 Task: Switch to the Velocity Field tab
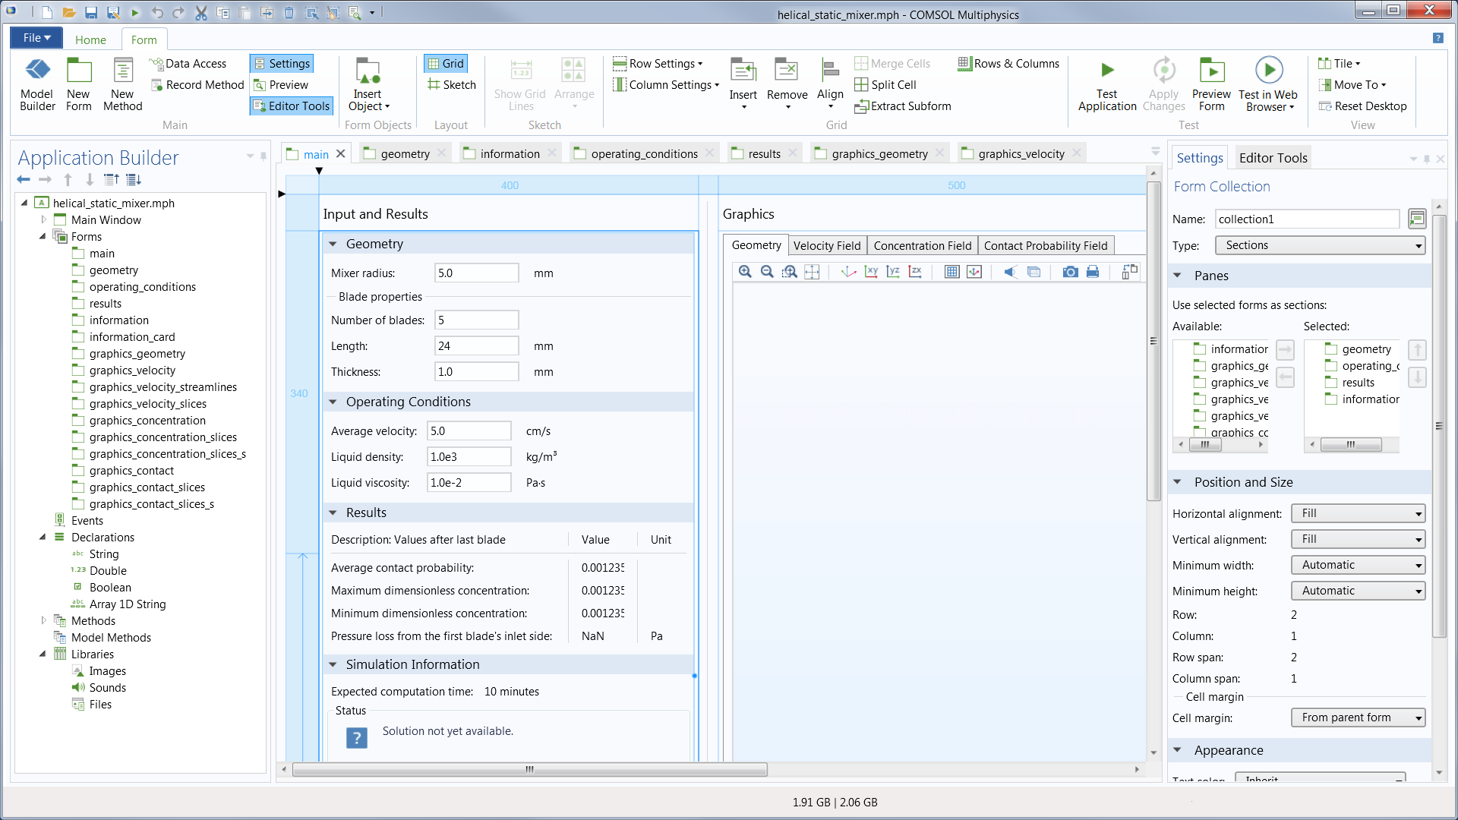click(x=827, y=244)
